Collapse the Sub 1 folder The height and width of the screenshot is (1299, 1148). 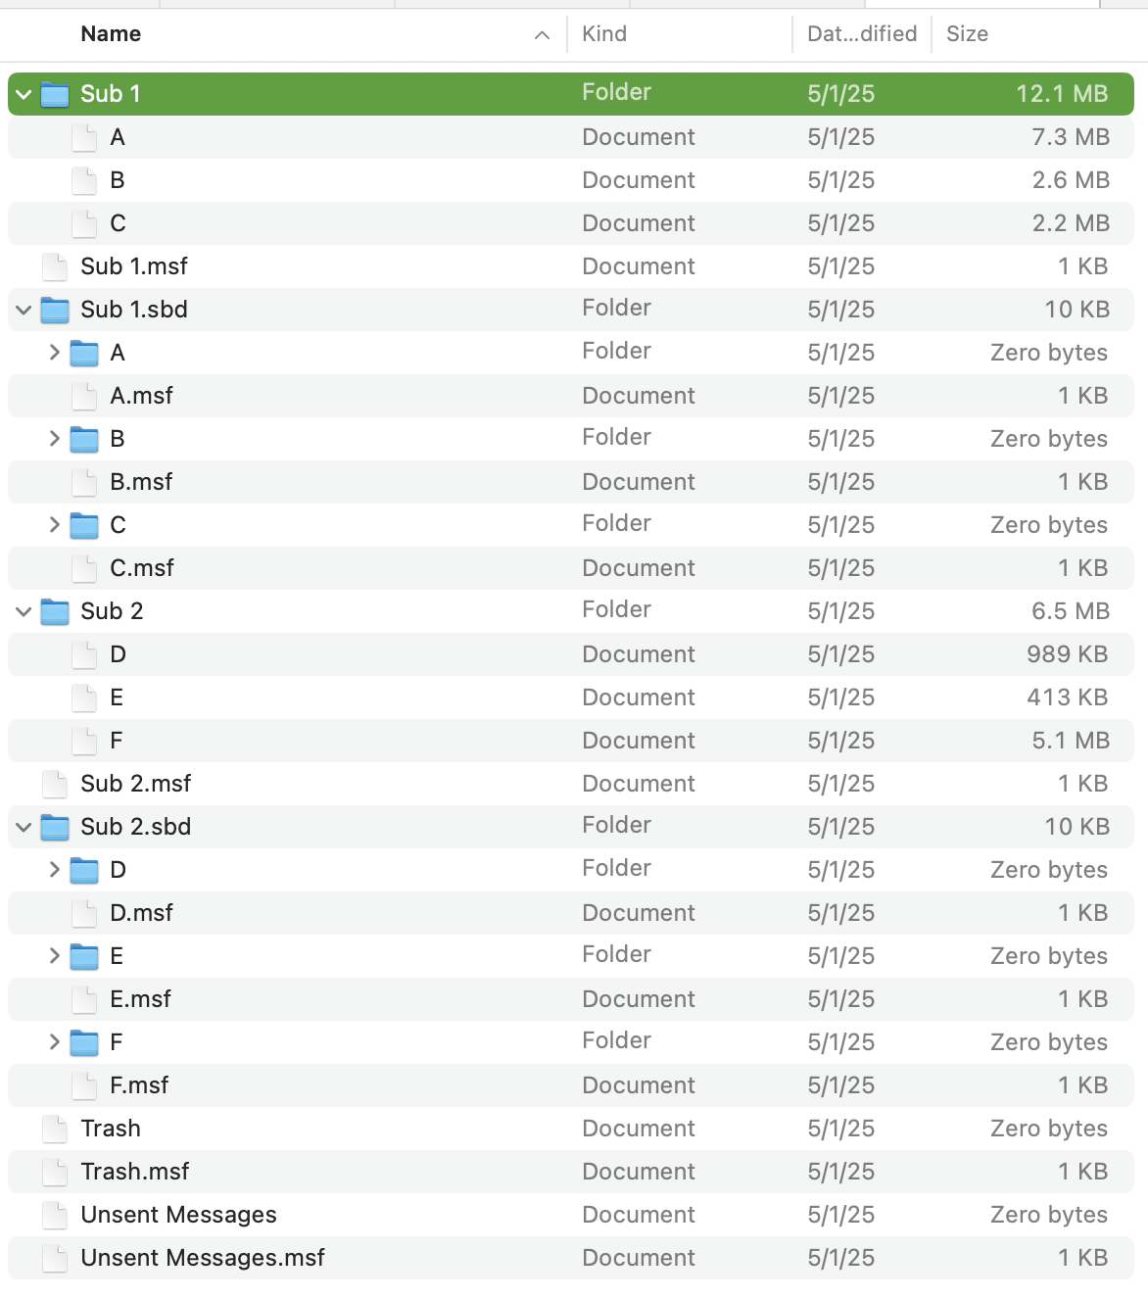[x=24, y=94]
